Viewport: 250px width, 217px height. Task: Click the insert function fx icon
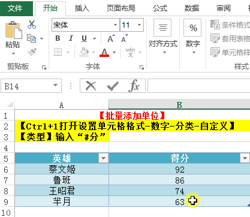click(134, 86)
